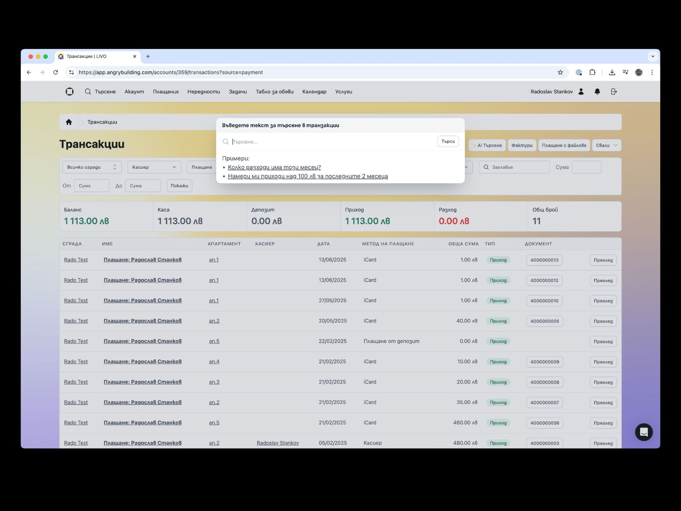Click the LIVO logo icon in navbar
This screenshot has height=511, width=681.
70,92
